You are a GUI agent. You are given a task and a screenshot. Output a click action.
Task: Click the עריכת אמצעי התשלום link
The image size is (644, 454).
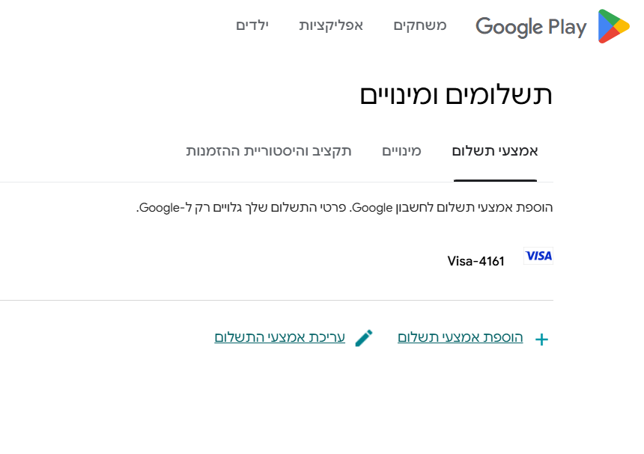tap(280, 337)
